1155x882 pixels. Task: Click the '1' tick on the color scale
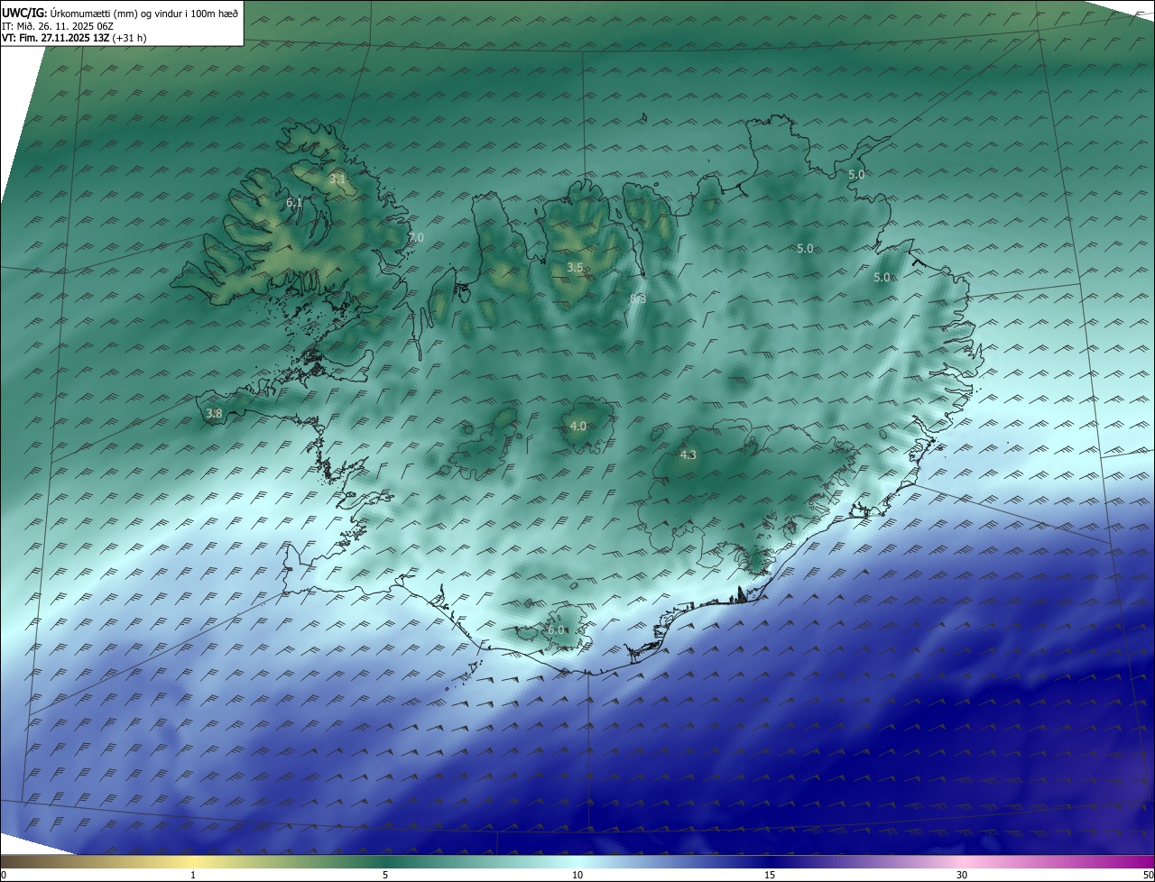pos(194,875)
